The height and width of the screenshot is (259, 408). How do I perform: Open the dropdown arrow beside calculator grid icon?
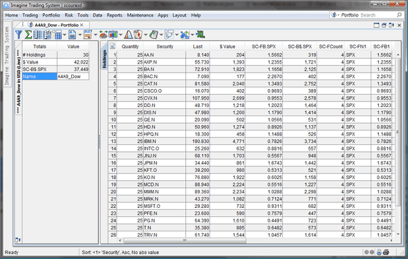(x=64, y=35)
